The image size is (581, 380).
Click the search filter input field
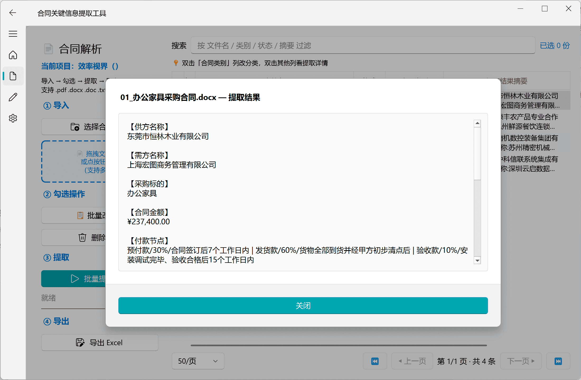click(363, 45)
